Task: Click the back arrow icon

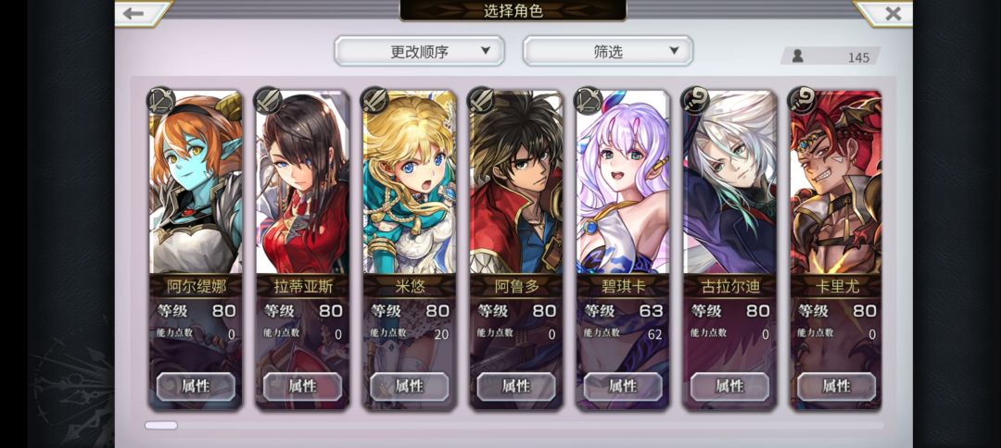Action: [x=133, y=13]
